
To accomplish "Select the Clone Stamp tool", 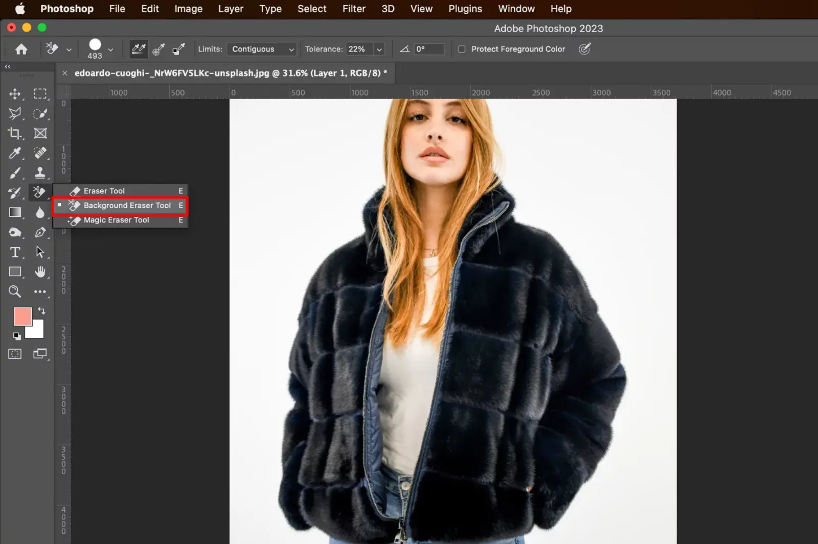I will (x=40, y=173).
